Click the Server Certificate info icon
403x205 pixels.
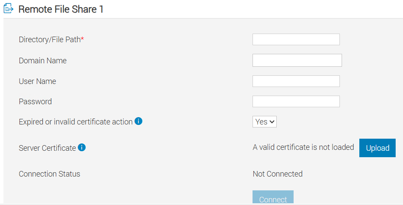pos(82,148)
